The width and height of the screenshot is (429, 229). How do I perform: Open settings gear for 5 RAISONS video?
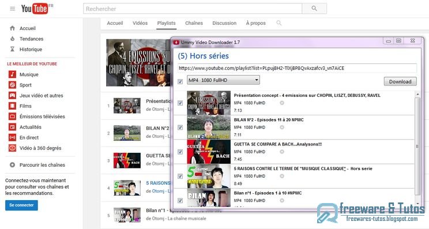pos(282,176)
